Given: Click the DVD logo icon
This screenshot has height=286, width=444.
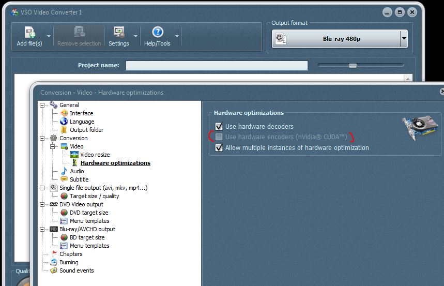Looking at the screenshot, I should click(x=54, y=204).
